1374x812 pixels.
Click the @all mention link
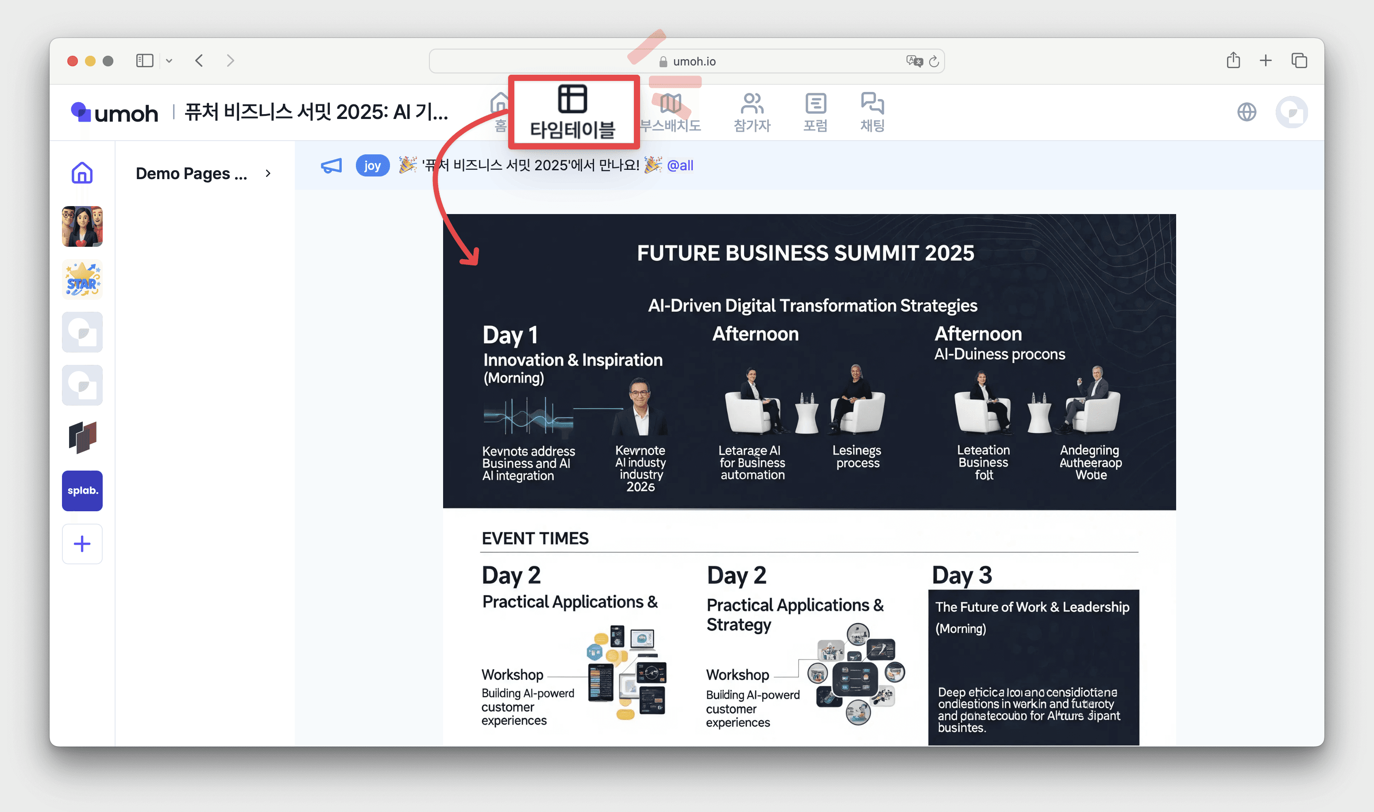[x=679, y=165]
